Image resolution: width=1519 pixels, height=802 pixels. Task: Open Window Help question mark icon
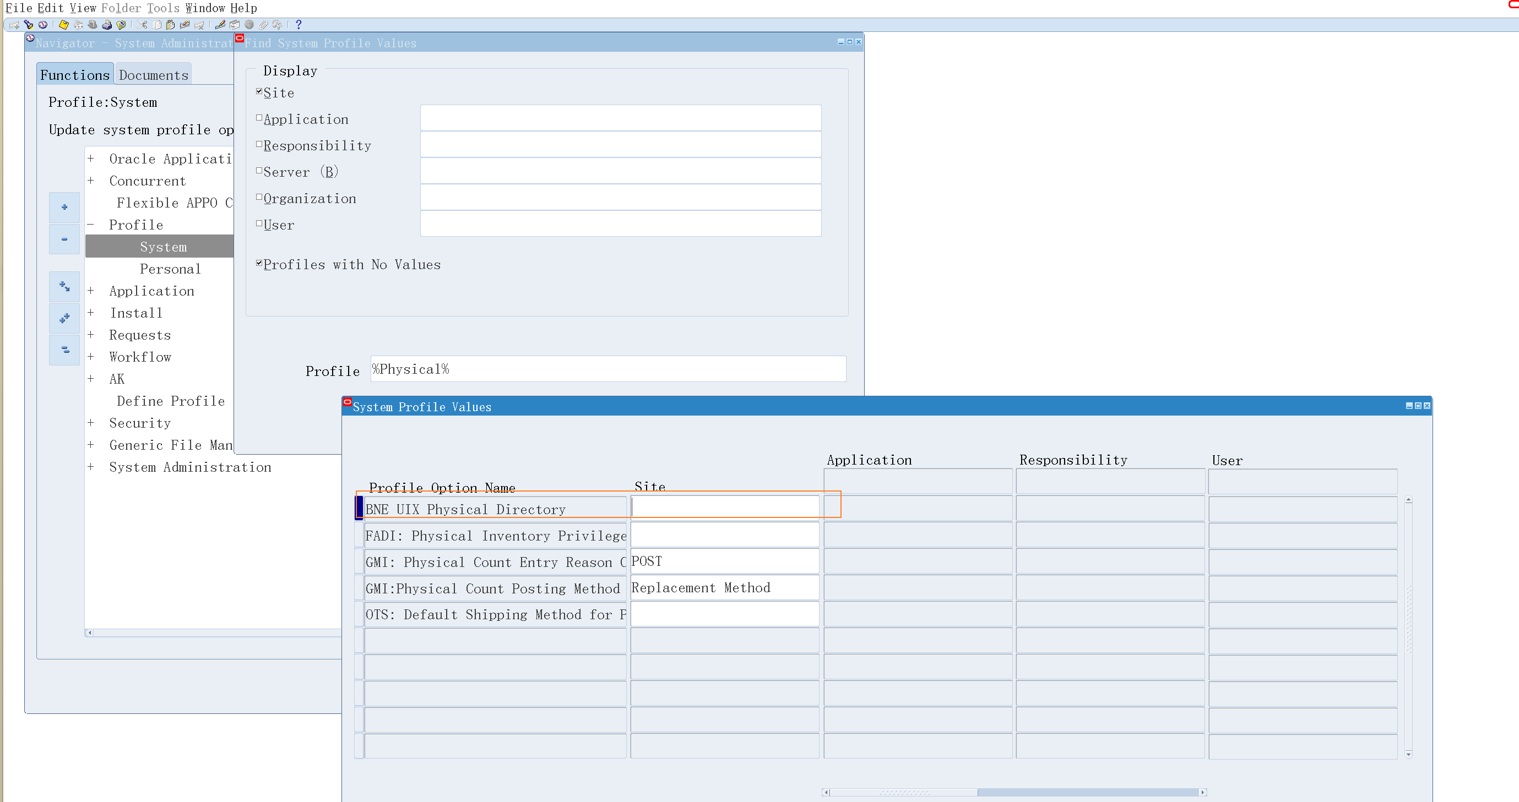pyautogui.click(x=299, y=25)
